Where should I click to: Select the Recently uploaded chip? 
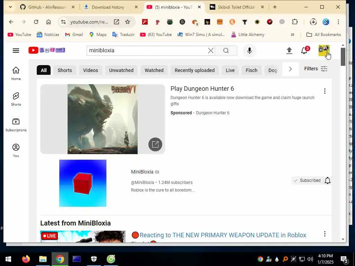pyautogui.click(x=194, y=70)
